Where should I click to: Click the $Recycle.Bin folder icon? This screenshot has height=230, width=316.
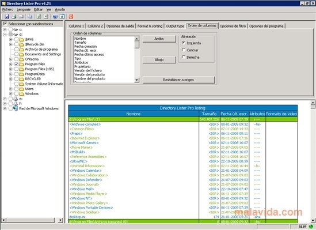pos(21,44)
